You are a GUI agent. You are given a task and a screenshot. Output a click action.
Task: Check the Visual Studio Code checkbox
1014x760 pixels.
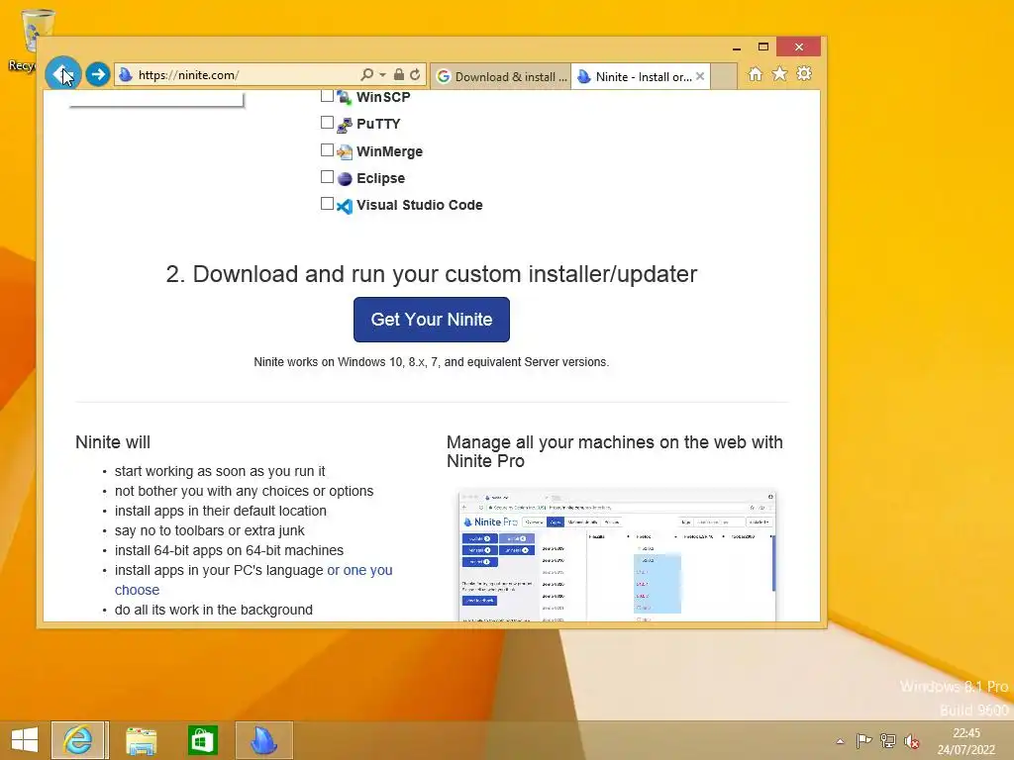click(327, 204)
